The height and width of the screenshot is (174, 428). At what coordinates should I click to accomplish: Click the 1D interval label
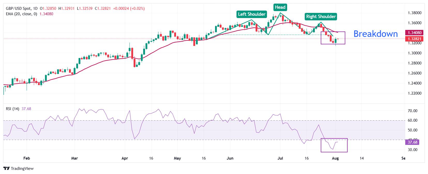(x=36, y=9)
